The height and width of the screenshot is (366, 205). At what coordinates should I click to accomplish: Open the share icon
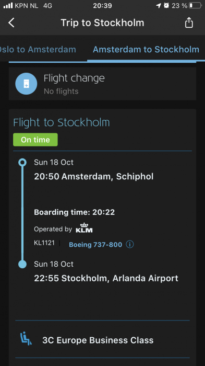coord(189,22)
